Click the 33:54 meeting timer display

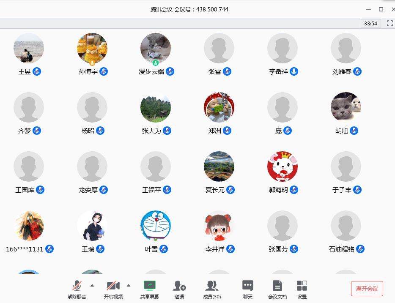point(370,23)
